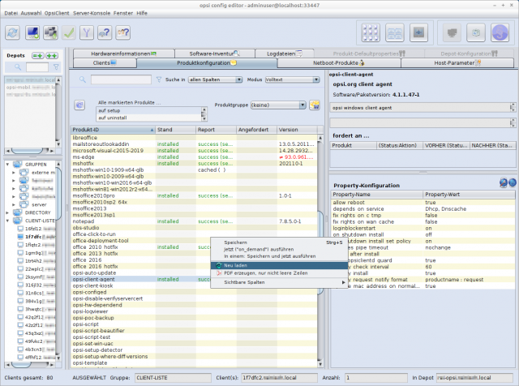
Task: Choose 'Speichern' in the context menu
Action: [x=279, y=242]
